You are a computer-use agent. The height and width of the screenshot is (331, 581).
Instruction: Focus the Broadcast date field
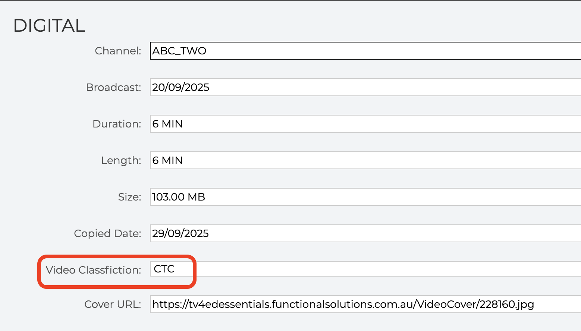click(x=365, y=87)
